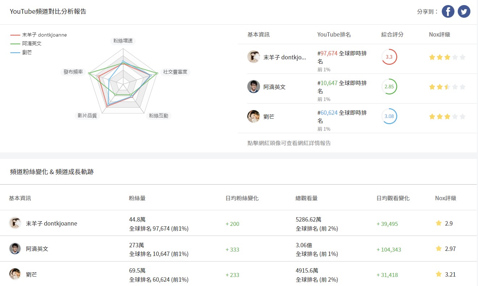Click the 日均粉絲變化 column header
The width and height of the screenshot is (478, 286).
pyautogui.click(x=242, y=198)
